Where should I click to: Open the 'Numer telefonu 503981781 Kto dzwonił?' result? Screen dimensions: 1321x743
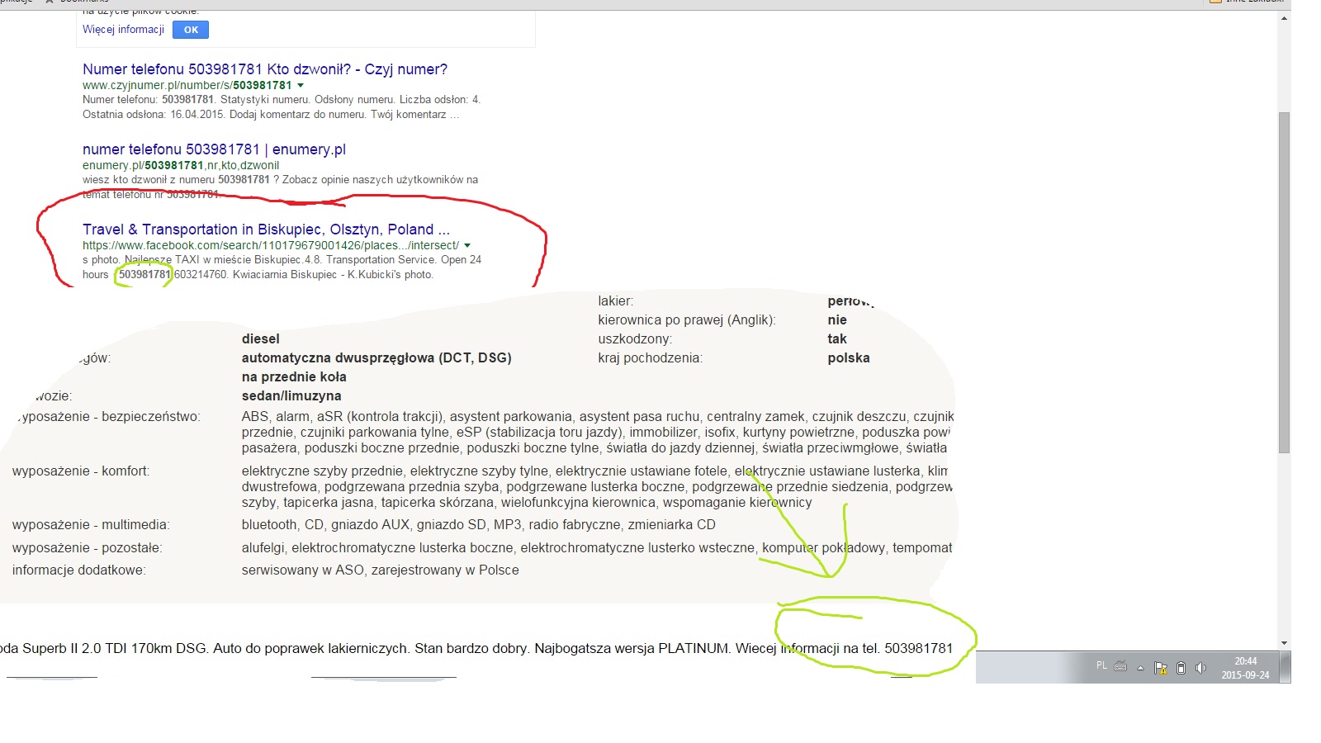point(264,69)
